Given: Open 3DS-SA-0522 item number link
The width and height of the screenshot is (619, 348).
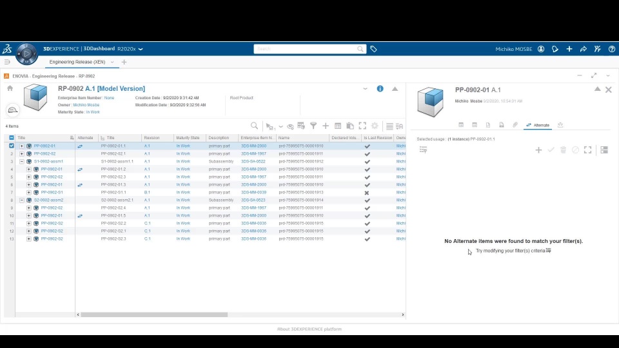Looking at the screenshot, I should [x=253, y=161].
